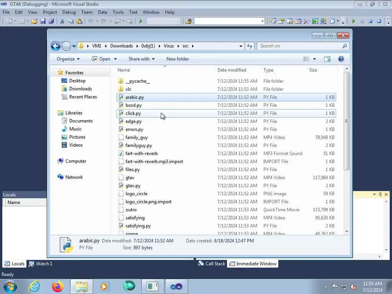Click the Visual Studio infinity taskbar icon
The image size is (392, 294).
tap(176, 286)
